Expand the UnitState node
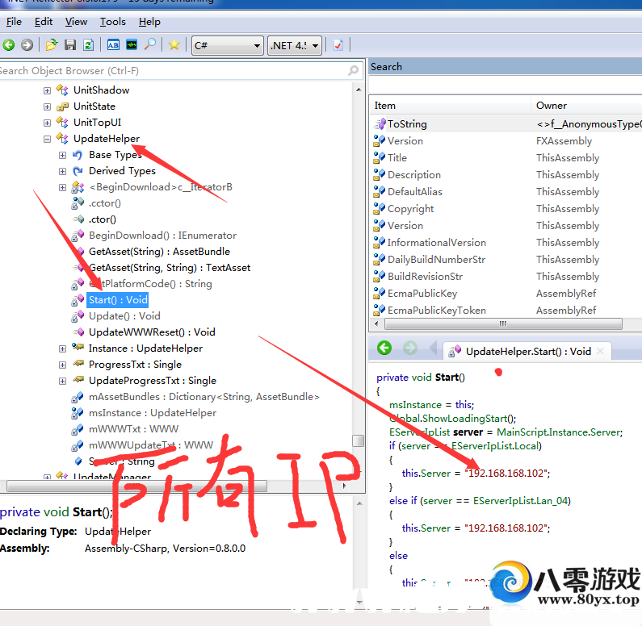The image size is (642, 626). coord(47,106)
